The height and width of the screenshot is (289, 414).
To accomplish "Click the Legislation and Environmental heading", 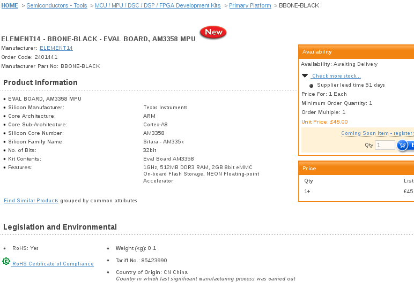I will 60,227.
